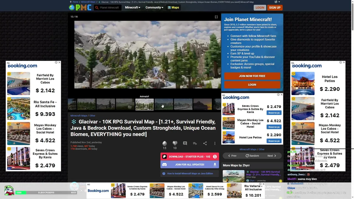Click the SIGN UP button

275,7
